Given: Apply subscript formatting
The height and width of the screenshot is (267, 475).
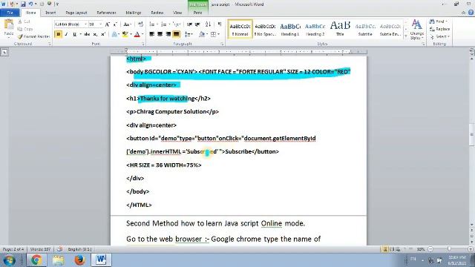Looking at the screenshot, I should tap(95, 34).
